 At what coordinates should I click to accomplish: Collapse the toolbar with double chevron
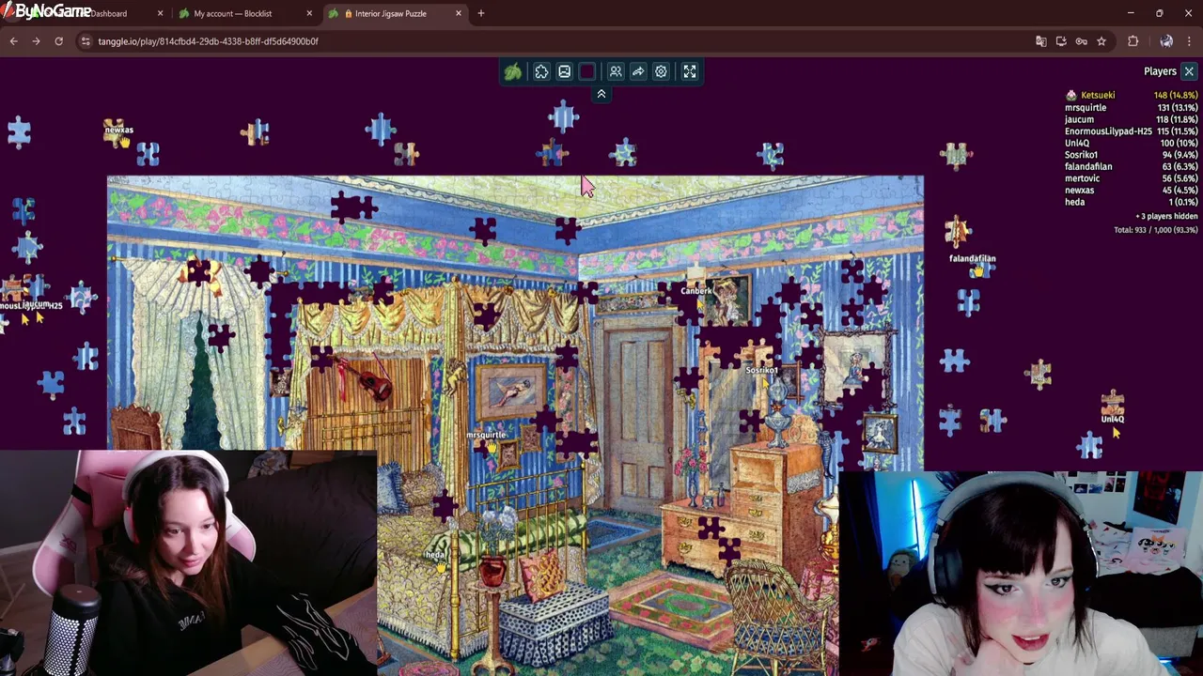[601, 94]
